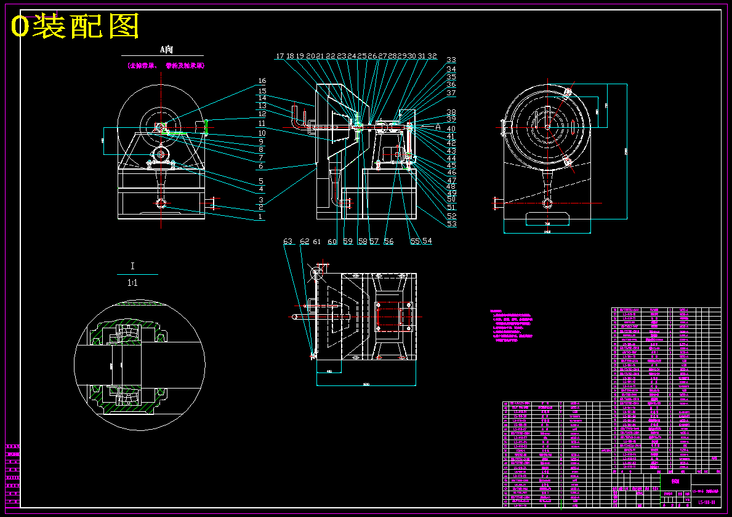Select part callout 35

(x=451, y=77)
